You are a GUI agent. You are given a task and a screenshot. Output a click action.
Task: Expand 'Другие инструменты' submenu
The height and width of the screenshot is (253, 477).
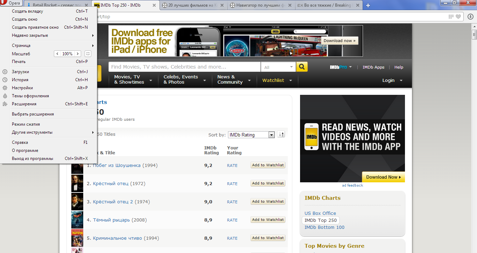click(x=49, y=132)
